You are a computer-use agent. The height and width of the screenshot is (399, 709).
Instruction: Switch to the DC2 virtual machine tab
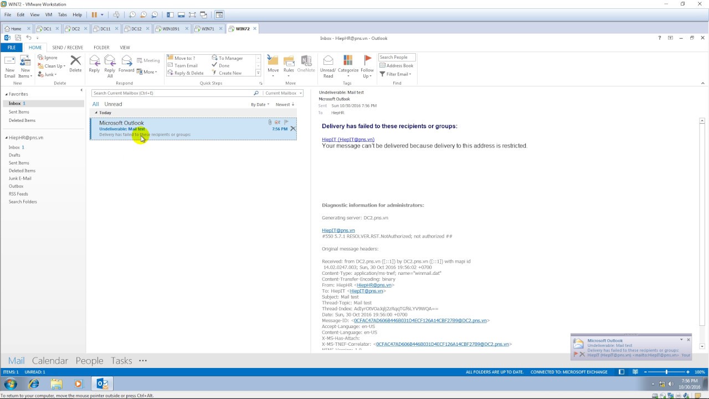75,29
